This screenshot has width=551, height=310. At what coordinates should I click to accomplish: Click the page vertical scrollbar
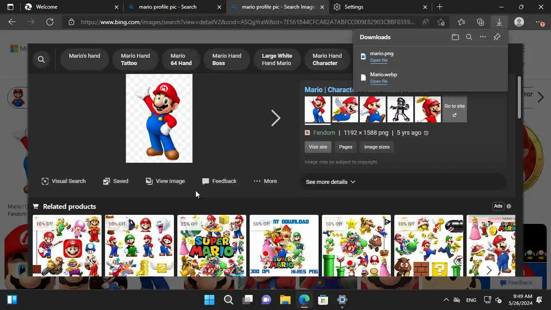pos(519,96)
